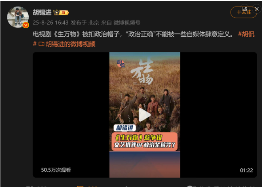Open the 胡锡进的微博视频 topic link
Image resolution: width=262 pixels, height=187 pixels.
click(x=70, y=44)
